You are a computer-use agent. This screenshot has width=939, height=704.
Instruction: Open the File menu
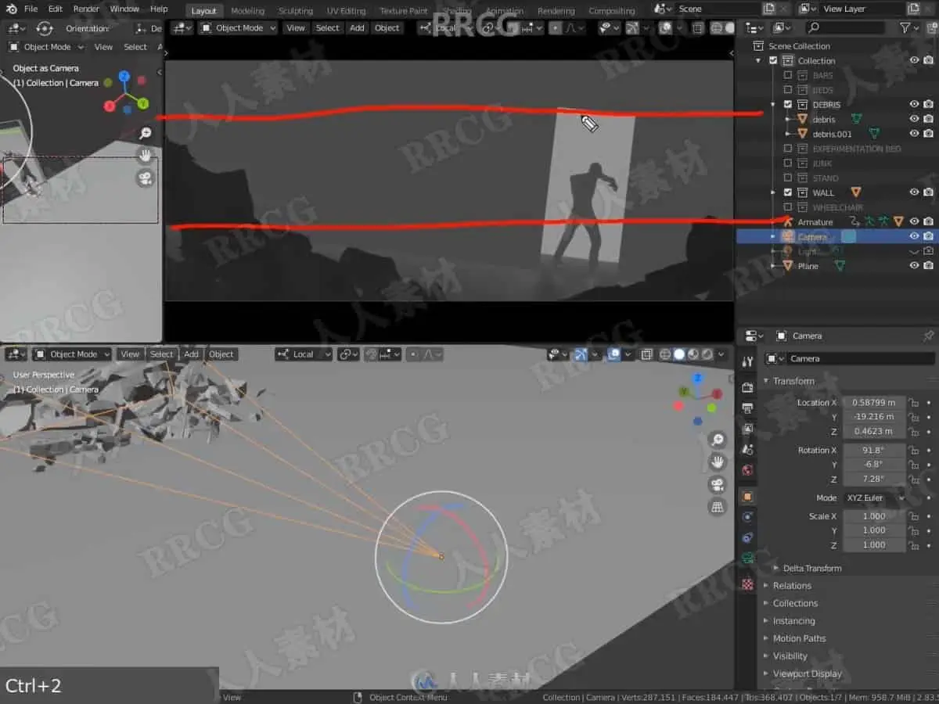(31, 9)
